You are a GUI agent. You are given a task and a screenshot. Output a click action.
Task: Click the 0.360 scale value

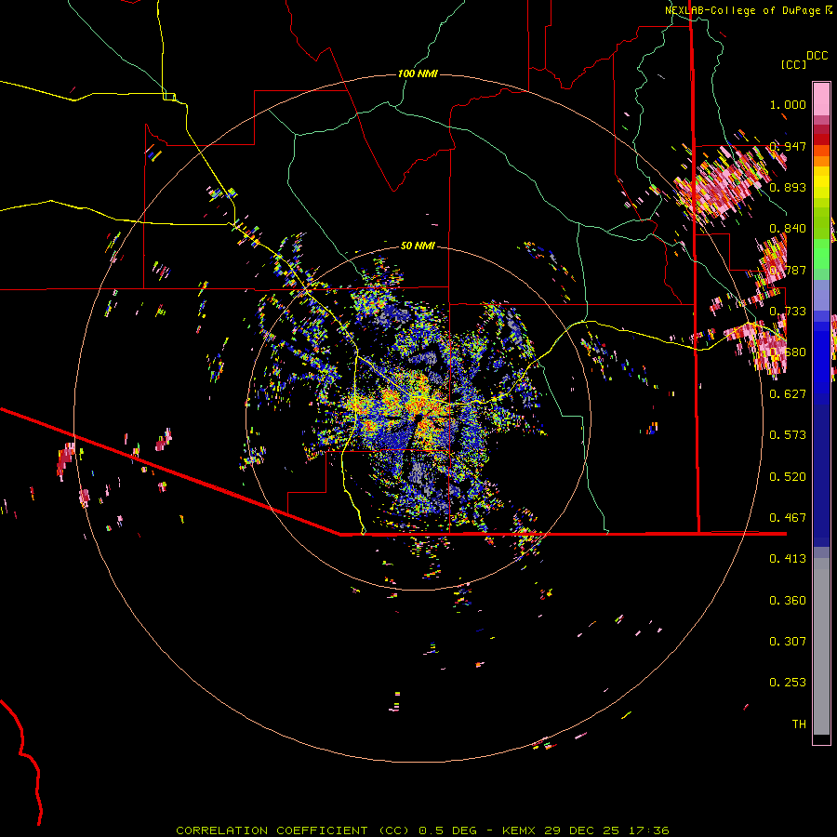pyautogui.click(x=788, y=601)
